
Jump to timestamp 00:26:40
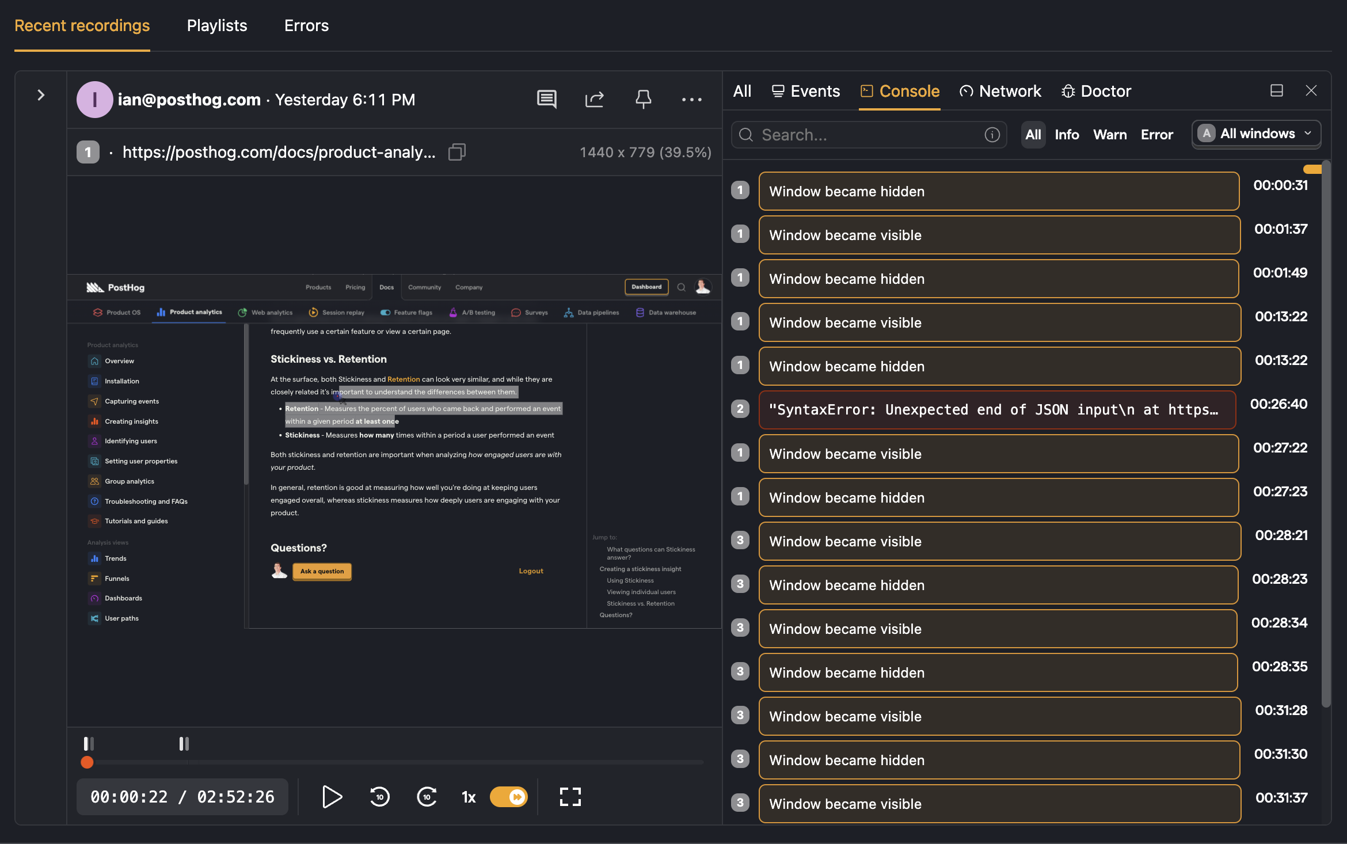click(x=1278, y=404)
